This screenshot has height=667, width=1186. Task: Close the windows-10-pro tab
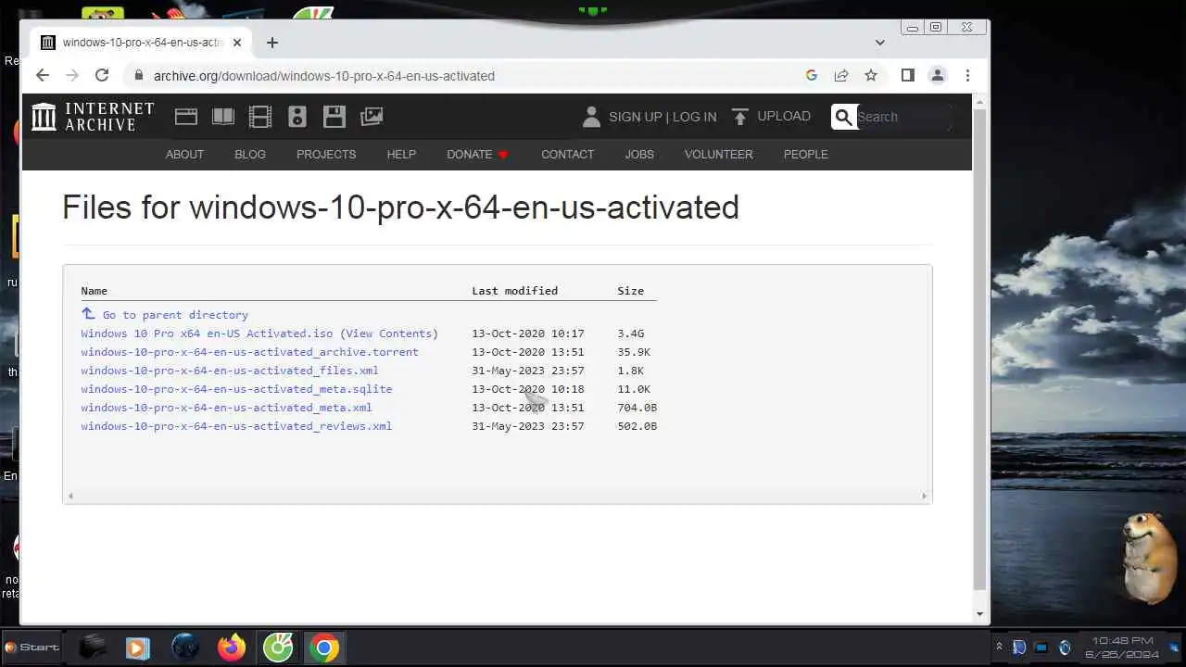coord(237,43)
